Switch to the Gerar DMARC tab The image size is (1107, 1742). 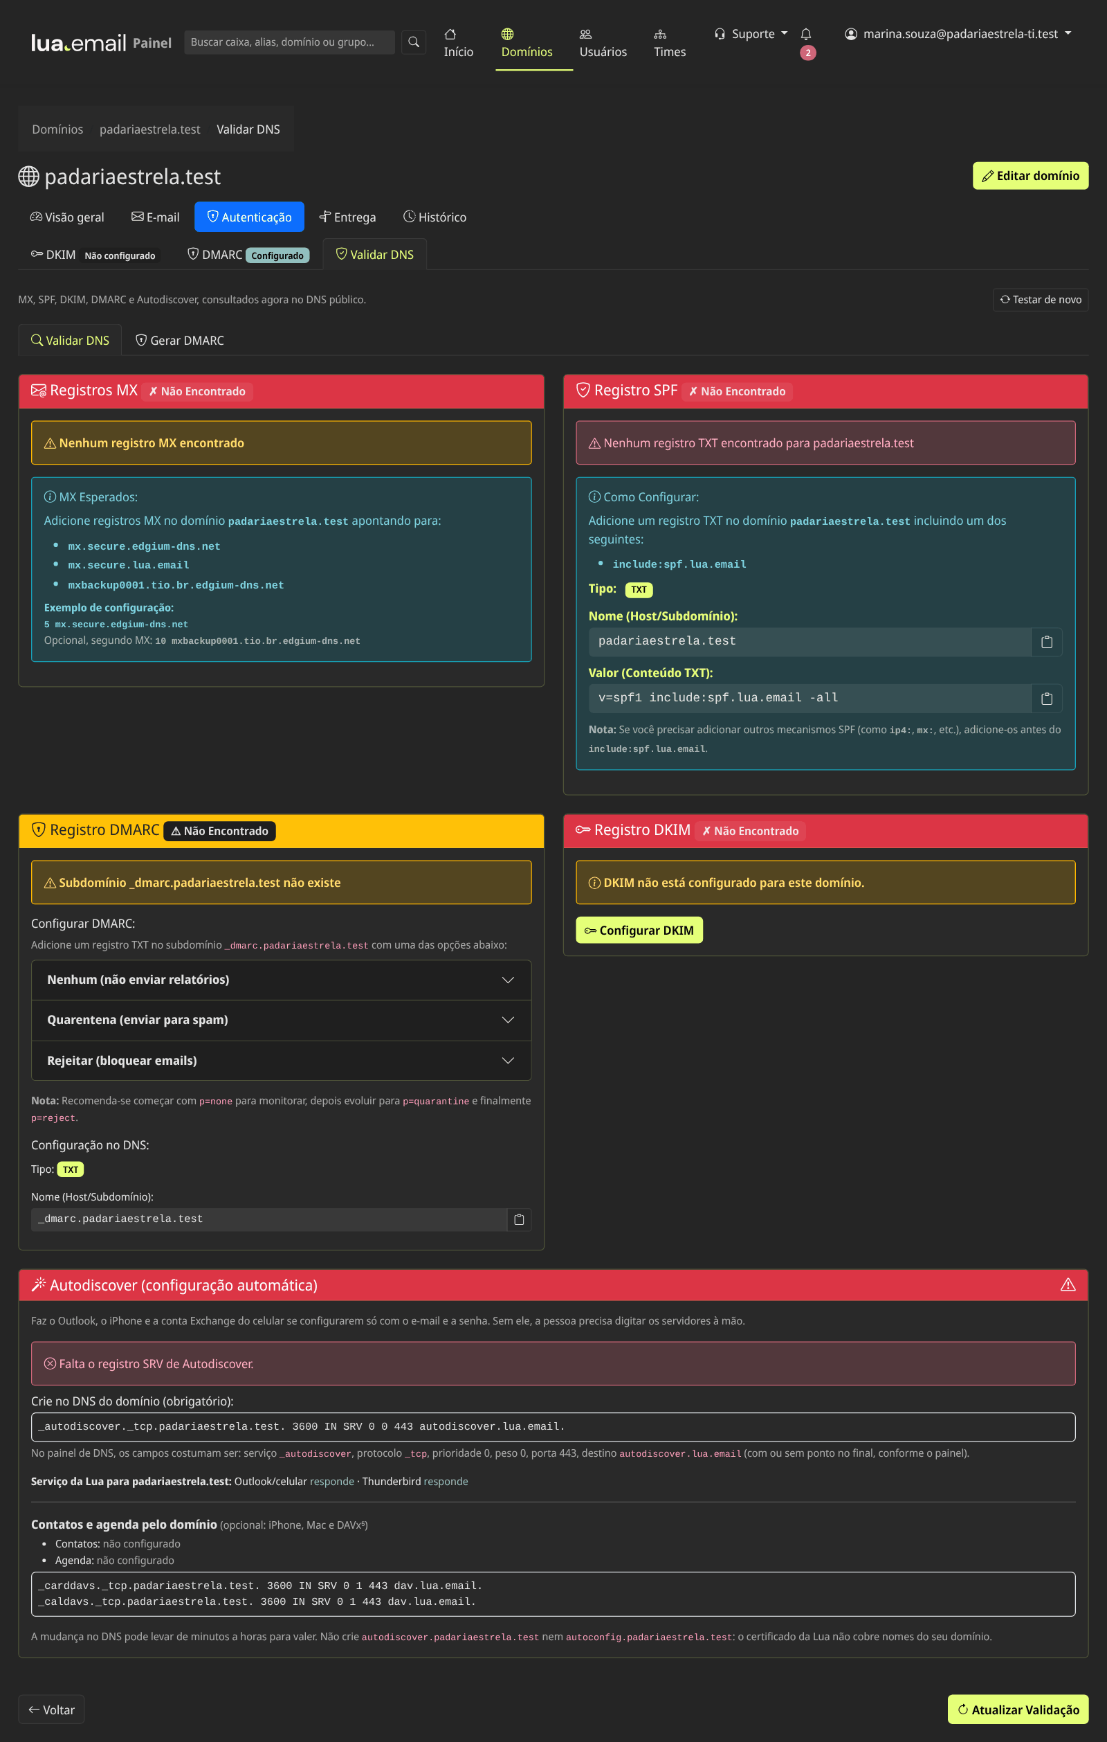[180, 340]
